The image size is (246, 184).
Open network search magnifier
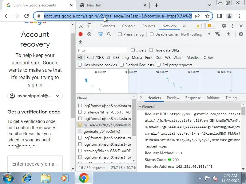(x=109, y=34)
